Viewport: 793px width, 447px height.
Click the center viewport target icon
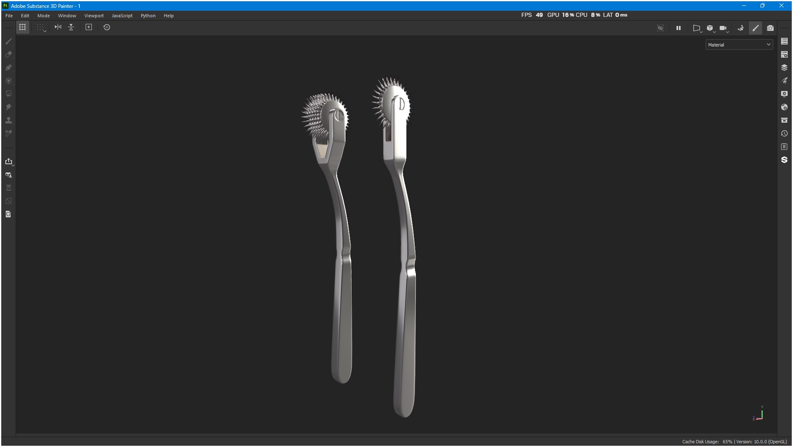(x=89, y=27)
